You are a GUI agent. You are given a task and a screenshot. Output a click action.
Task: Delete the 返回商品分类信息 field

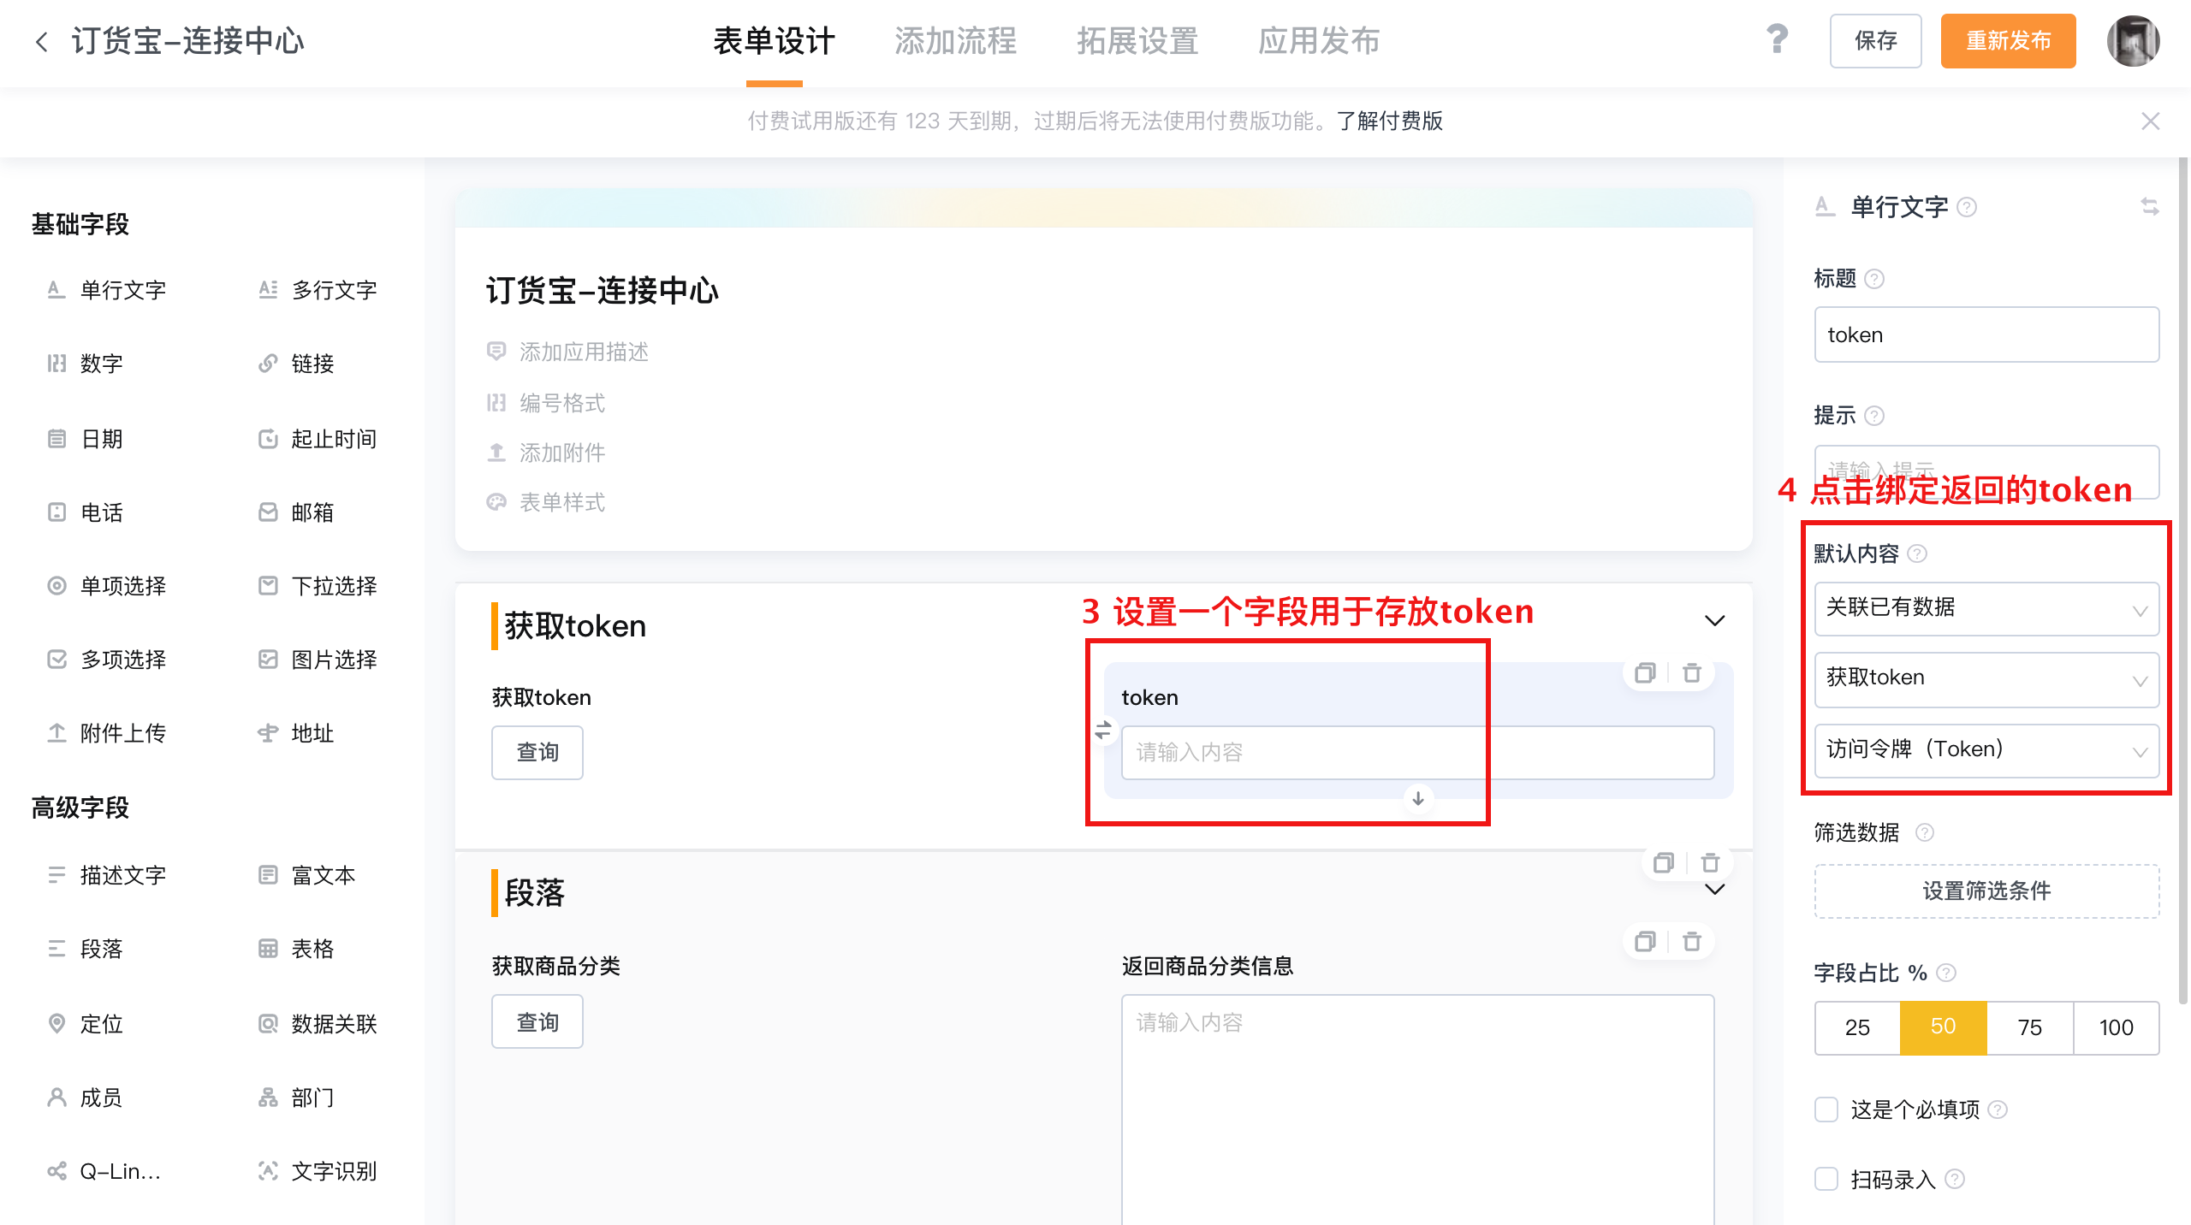(x=1692, y=942)
